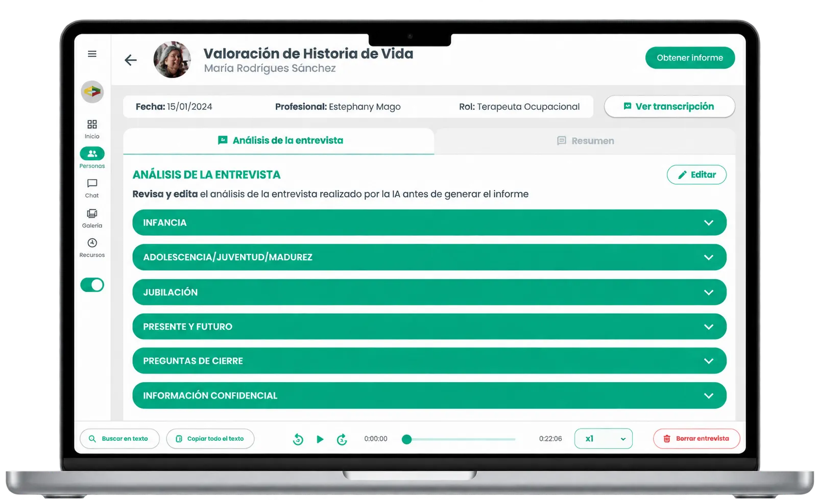Open Ver transcripción
Image resolution: width=819 pixels, height=500 pixels.
669,107
